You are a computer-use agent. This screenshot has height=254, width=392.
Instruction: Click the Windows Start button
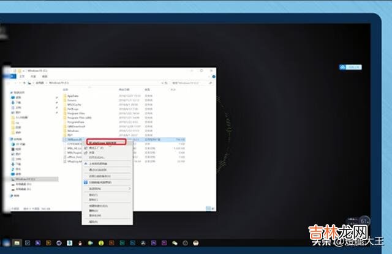click(x=5, y=243)
